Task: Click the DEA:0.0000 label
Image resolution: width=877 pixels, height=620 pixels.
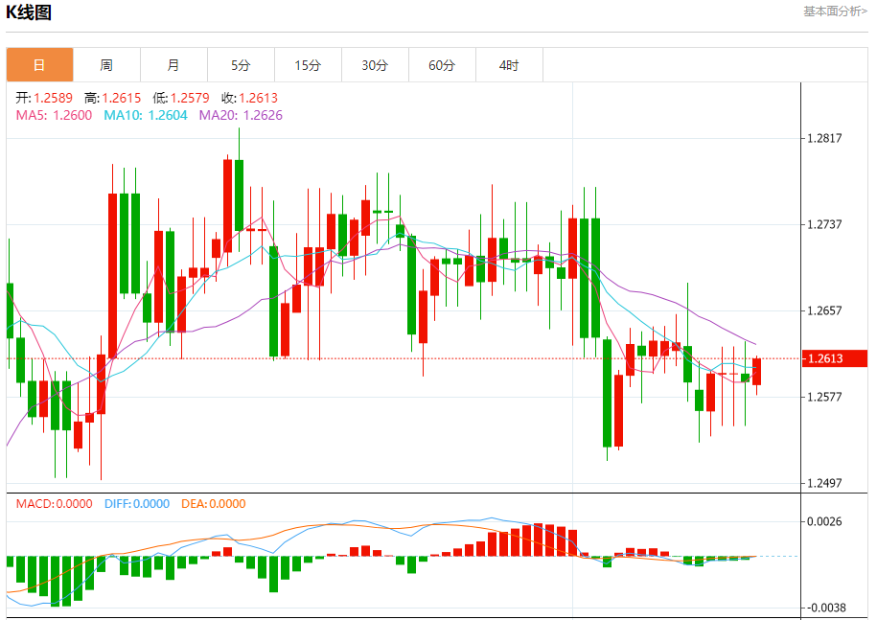Action: (x=214, y=504)
